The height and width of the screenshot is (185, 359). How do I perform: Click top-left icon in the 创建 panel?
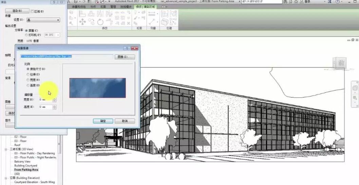tap(165, 14)
